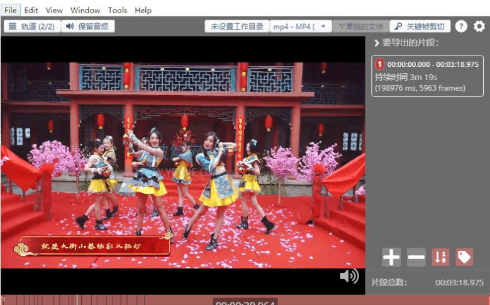Open the Edit menu
The image size is (490, 305).
[x=31, y=10]
